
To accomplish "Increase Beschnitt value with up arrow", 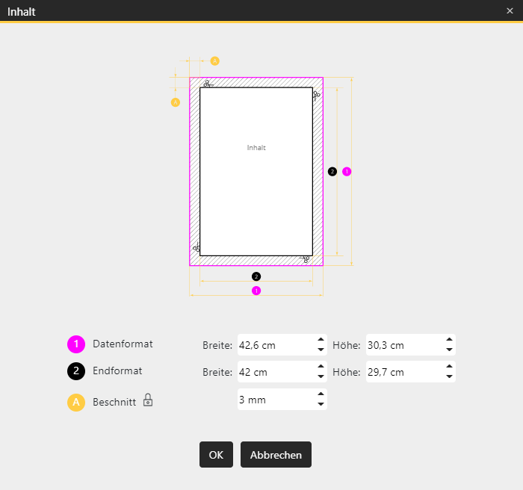I will (321, 394).
